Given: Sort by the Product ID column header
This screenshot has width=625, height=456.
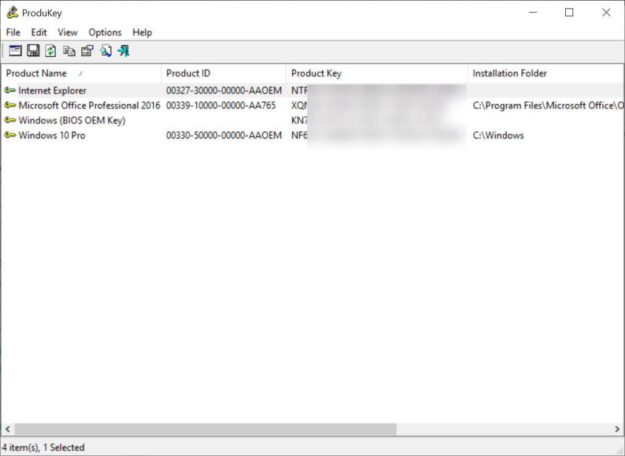Looking at the screenshot, I should tap(223, 73).
